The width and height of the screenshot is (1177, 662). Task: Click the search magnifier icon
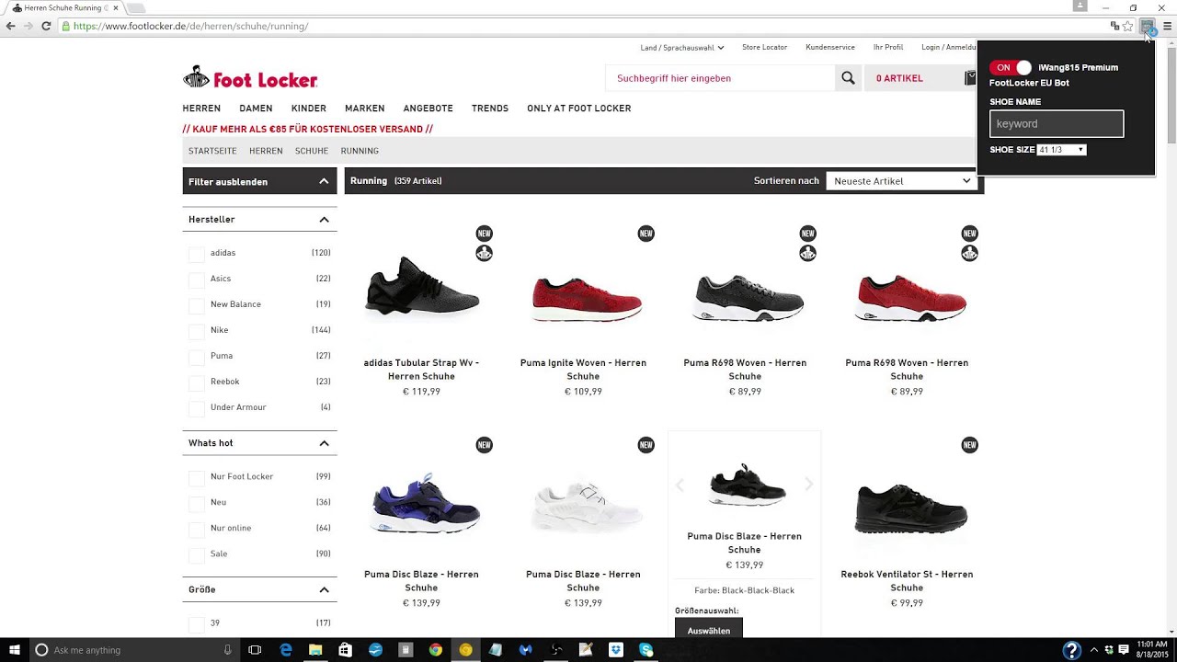coord(848,78)
